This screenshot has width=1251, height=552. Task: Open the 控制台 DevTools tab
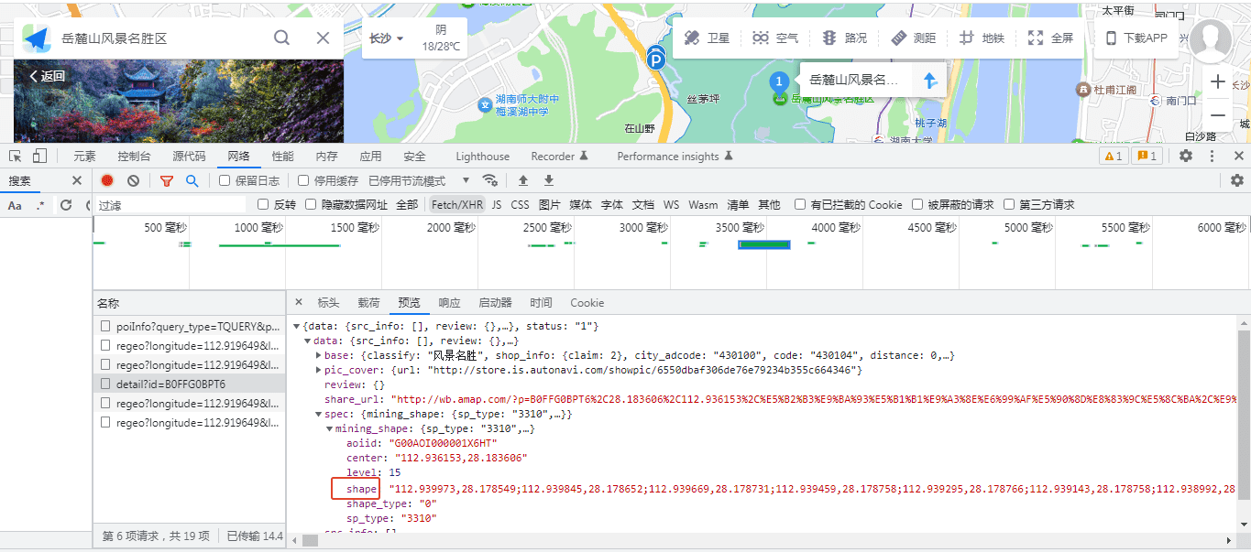tap(135, 157)
